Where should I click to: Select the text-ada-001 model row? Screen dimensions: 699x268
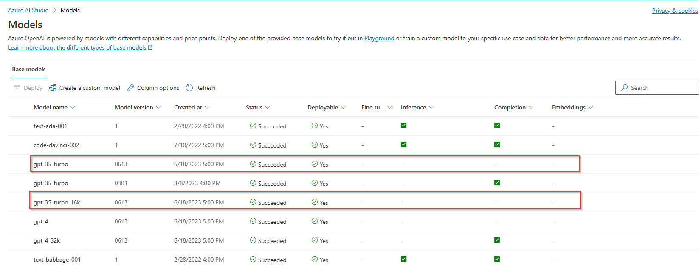click(x=353, y=126)
